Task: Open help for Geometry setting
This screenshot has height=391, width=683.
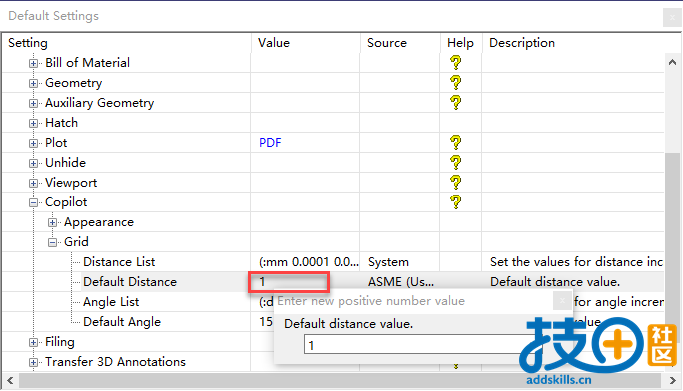Action: pos(455,83)
